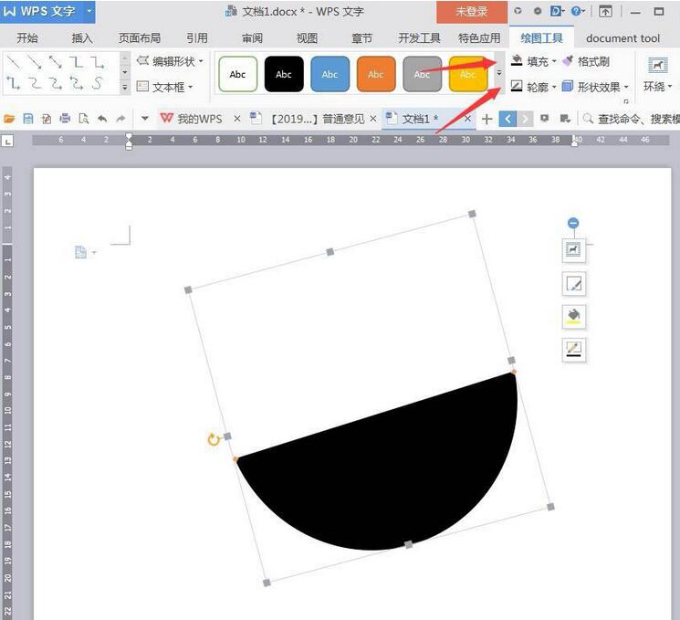Viewport: 680px width, 620px height.
Task: Click the print icon in quick toolbar
Action: (65, 119)
